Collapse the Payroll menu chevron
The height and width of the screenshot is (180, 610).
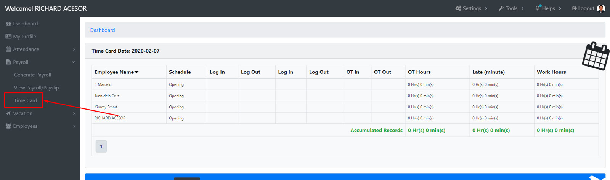tap(74, 62)
